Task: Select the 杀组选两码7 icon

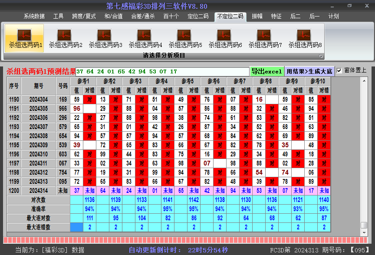Action: (x=264, y=38)
